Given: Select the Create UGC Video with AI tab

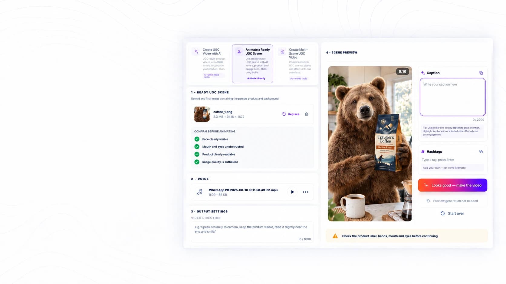Looking at the screenshot, I should click(209, 64).
